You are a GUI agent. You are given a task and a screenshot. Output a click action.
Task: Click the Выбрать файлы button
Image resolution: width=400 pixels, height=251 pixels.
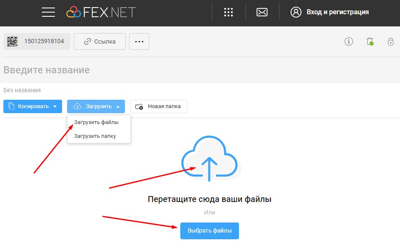click(x=210, y=230)
